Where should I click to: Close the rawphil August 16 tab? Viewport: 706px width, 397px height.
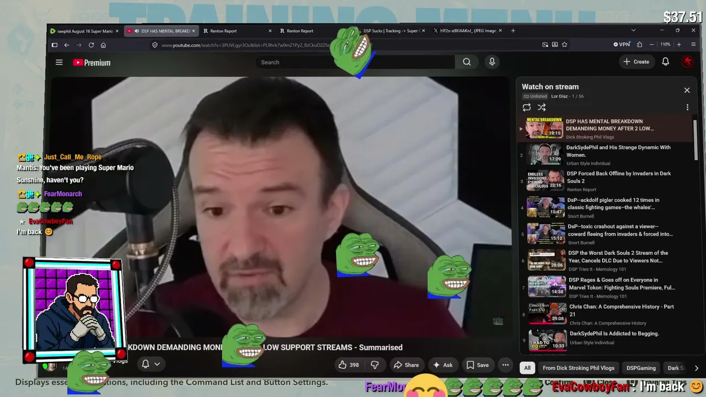pos(117,31)
